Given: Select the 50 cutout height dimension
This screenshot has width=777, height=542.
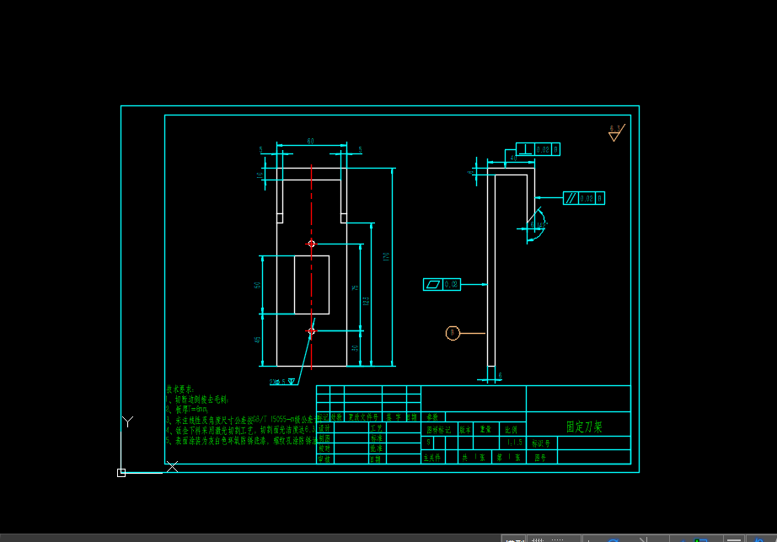Looking at the screenshot, I should pyautogui.click(x=257, y=286).
